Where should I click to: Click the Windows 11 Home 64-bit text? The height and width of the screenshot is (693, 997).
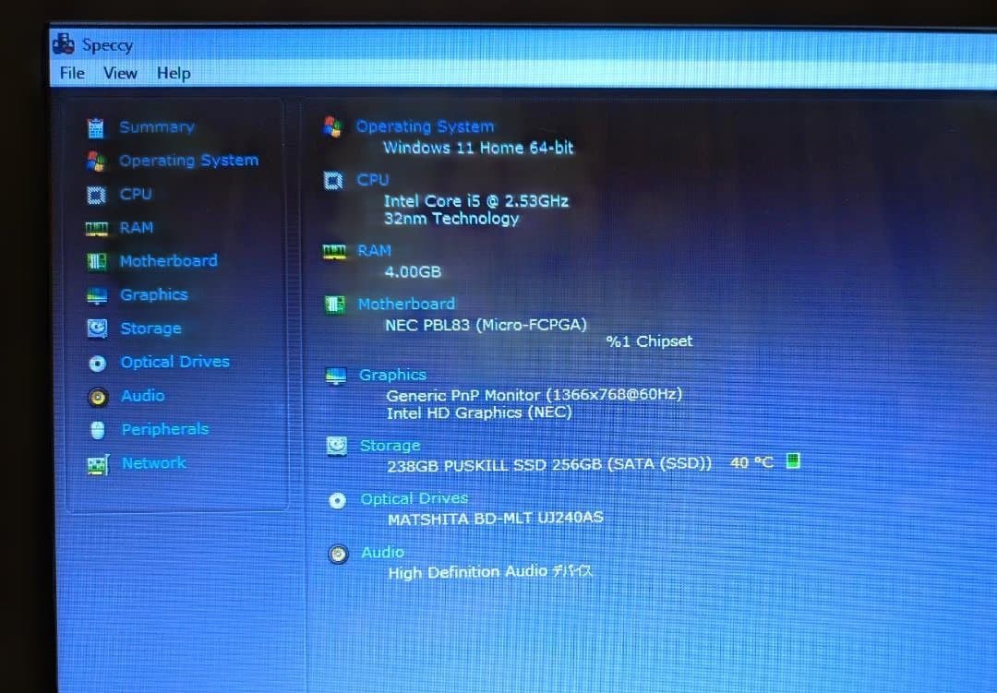pos(478,148)
